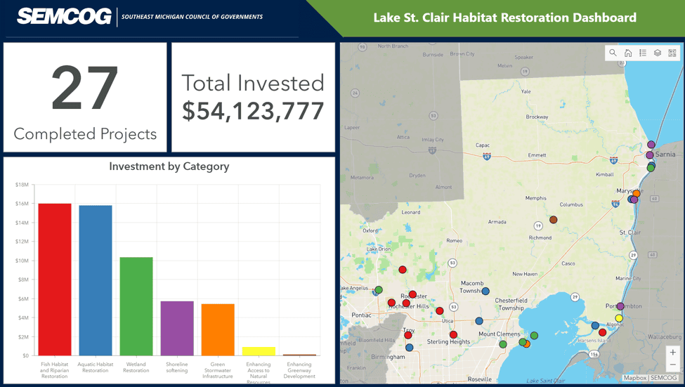Click the 27 Completed Projects card
685x387 pixels.
[x=85, y=98]
